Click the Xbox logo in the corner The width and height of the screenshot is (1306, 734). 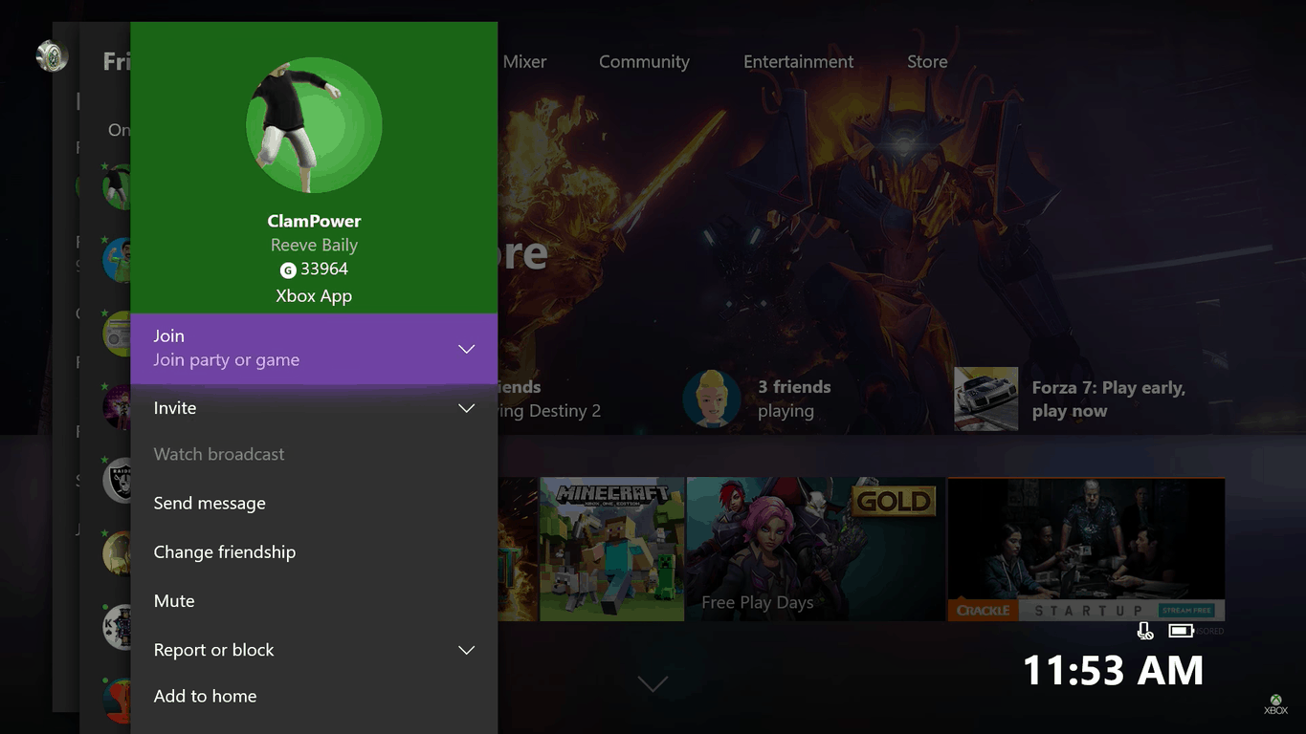tap(1275, 704)
